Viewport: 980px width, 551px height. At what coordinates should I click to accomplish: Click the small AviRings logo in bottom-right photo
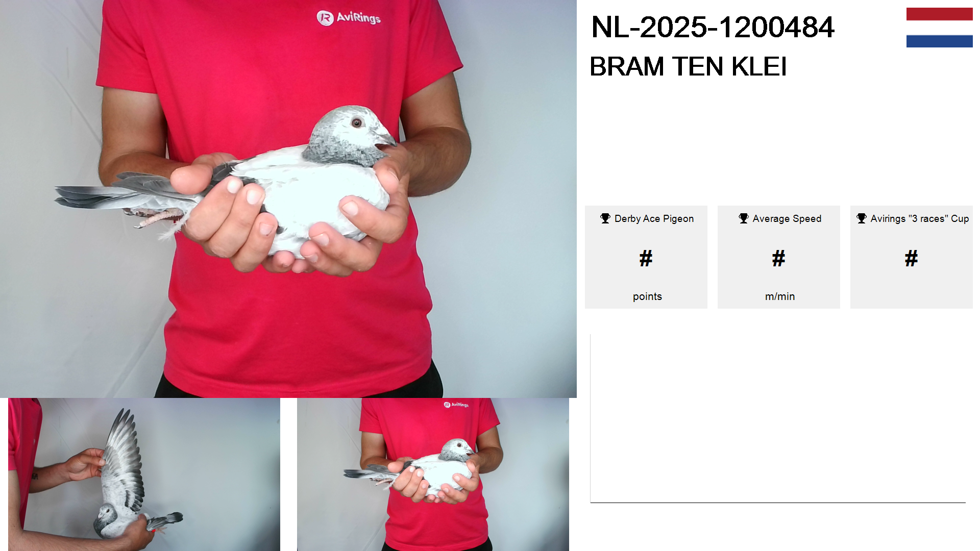tap(456, 405)
